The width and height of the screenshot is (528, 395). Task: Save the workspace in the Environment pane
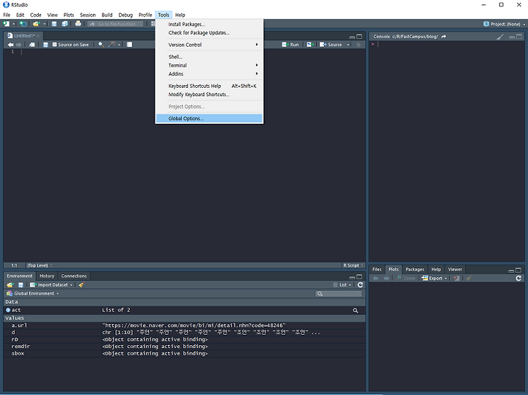pyautogui.click(x=21, y=284)
